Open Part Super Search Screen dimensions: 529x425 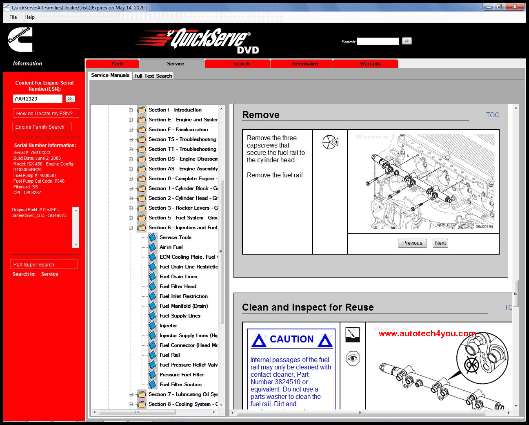[x=44, y=264]
